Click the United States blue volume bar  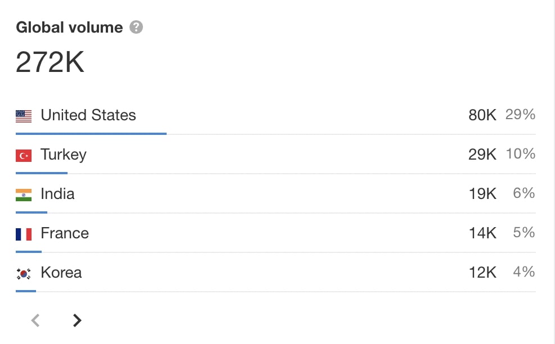click(x=91, y=134)
